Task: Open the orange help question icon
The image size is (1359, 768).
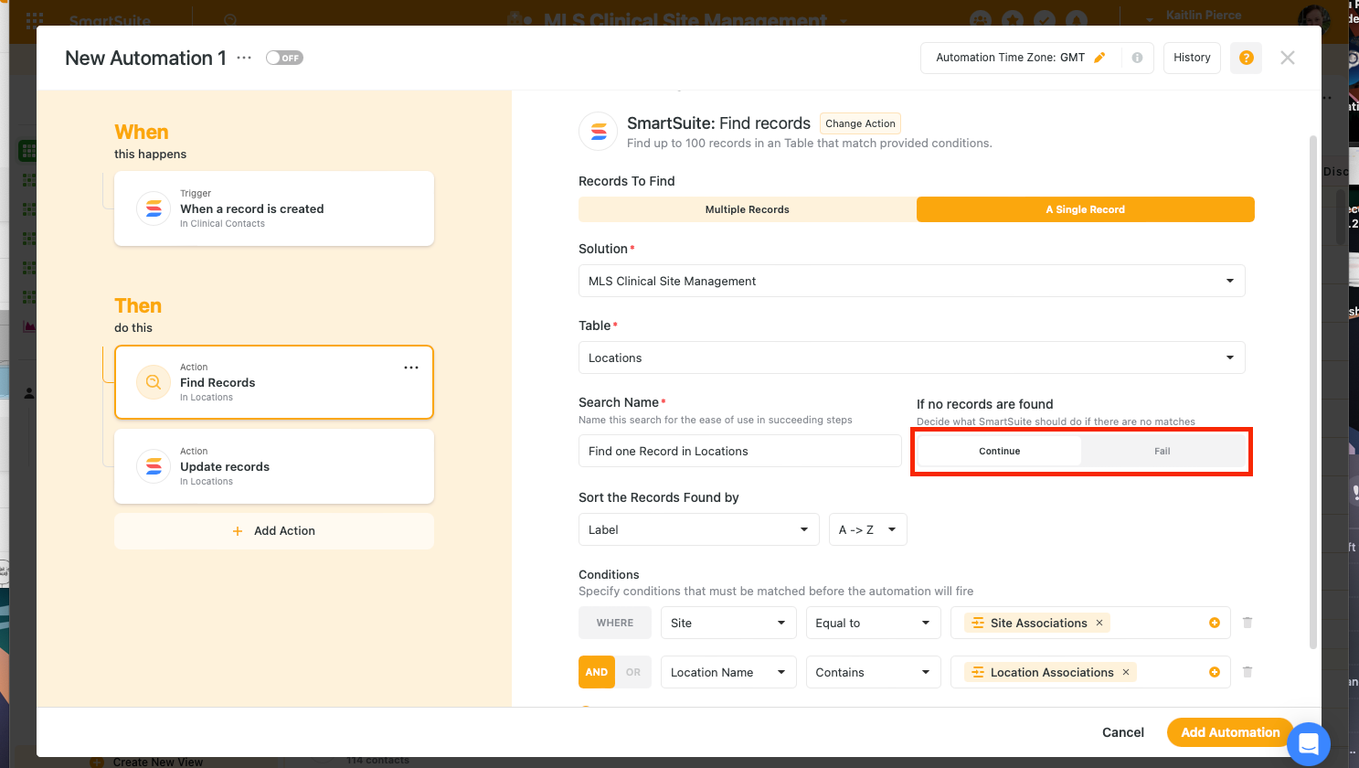Action: point(1246,58)
